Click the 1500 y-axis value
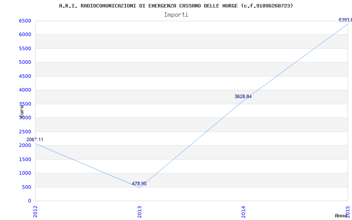 tap(25, 159)
